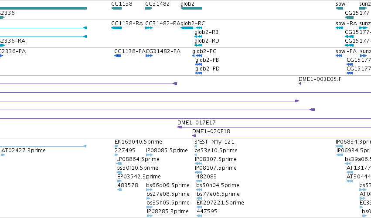
Task: Click the sowi-RA transcript glyph
Action: click(x=339, y=28)
